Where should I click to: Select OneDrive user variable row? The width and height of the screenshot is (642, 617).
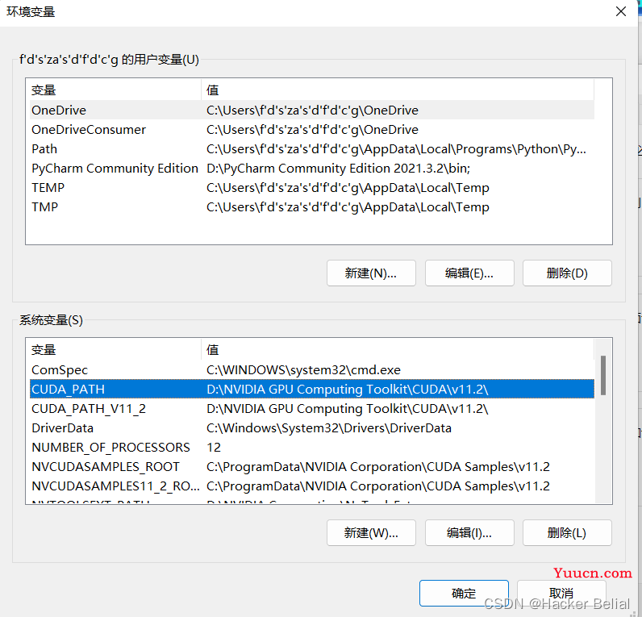tap(312, 110)
